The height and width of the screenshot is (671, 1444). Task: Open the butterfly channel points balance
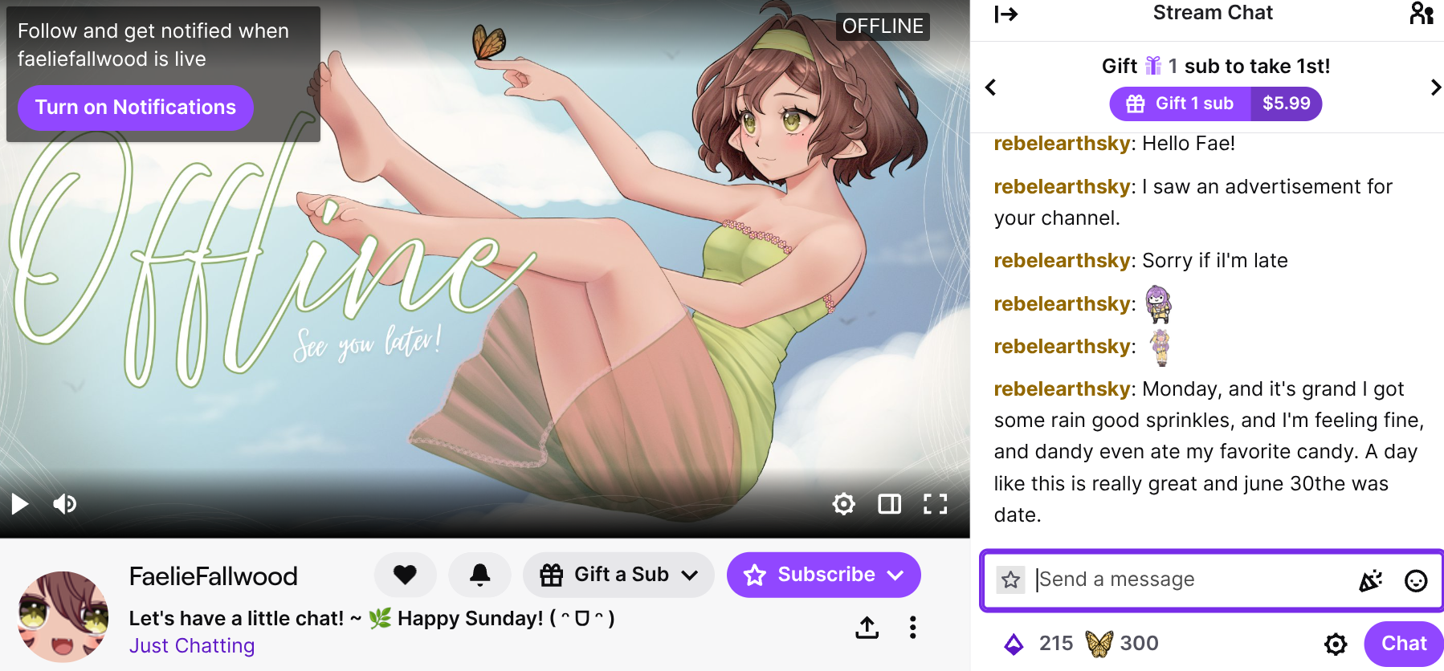(x=1121, y=644)
